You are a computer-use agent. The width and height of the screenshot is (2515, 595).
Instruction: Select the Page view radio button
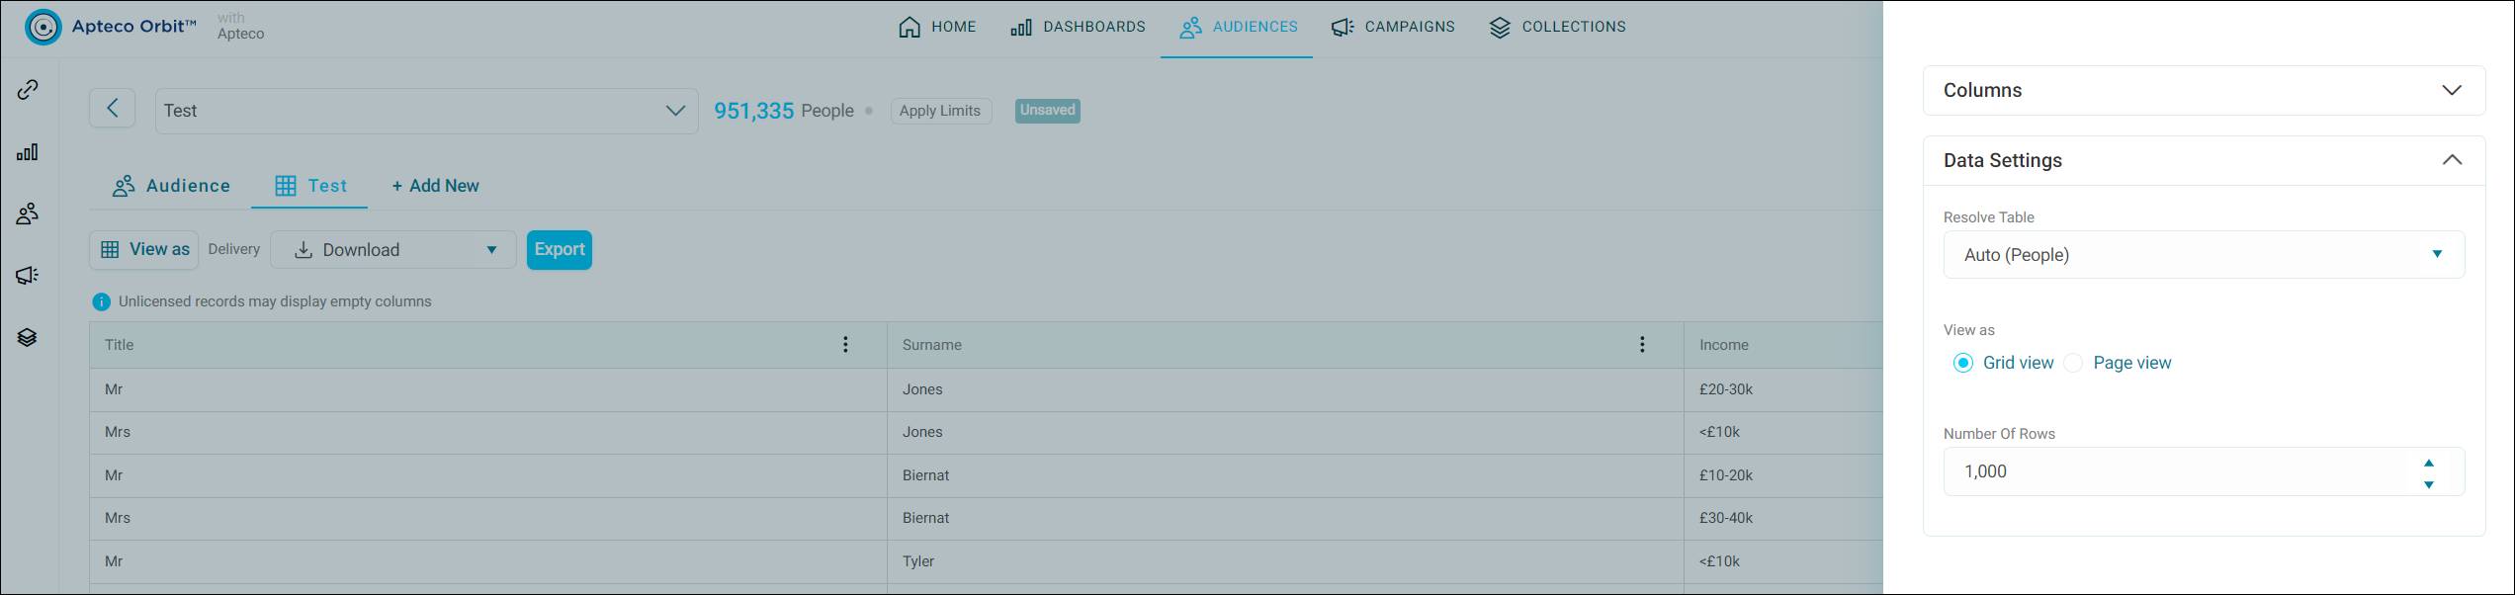tap(2073, 363)
